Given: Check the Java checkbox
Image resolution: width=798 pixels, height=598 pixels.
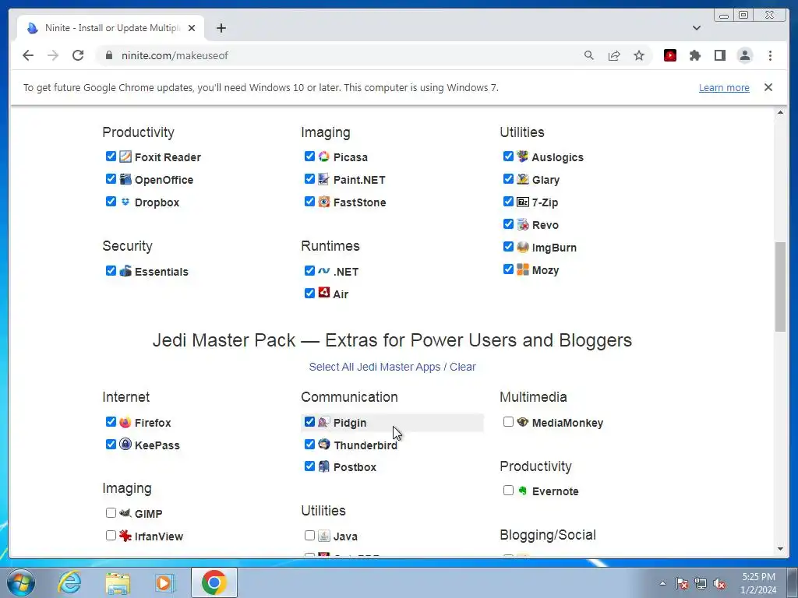Looking at the screenshot, I should [x=309, y=535].
